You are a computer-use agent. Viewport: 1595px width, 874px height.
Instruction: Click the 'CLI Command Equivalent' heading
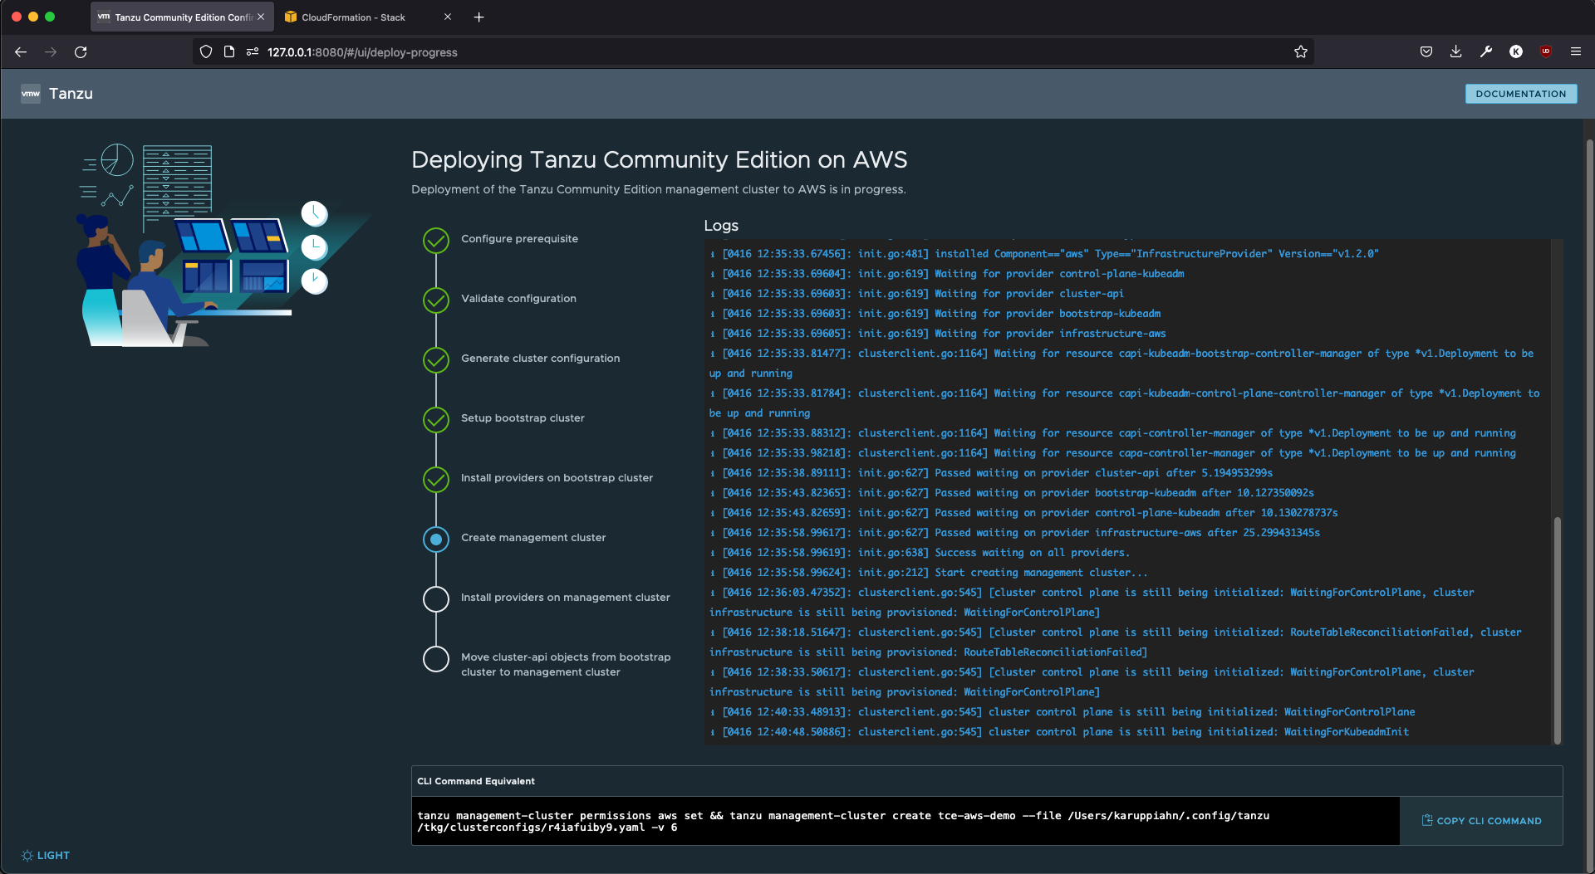click(476, 781)
